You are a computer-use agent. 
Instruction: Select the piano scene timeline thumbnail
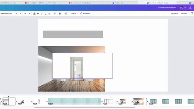pyautogui.click(x=24, y=101)
